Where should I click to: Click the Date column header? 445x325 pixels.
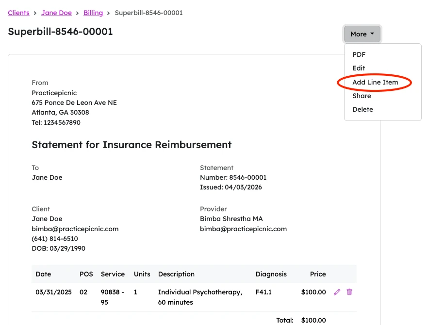coord(43,274)
